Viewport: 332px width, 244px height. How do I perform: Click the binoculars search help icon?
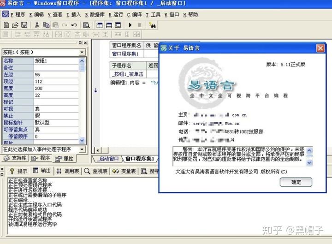[x=152, y=25]
